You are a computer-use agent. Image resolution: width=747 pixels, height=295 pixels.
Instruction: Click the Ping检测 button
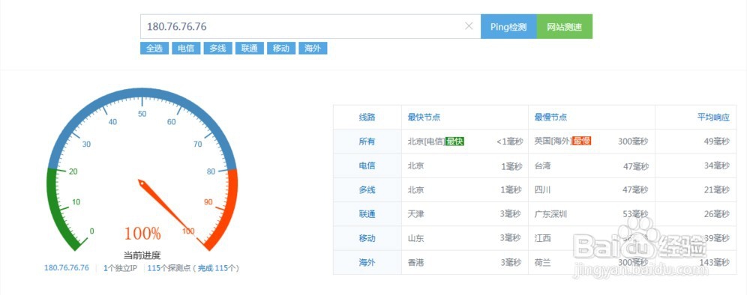click(508, 27)
